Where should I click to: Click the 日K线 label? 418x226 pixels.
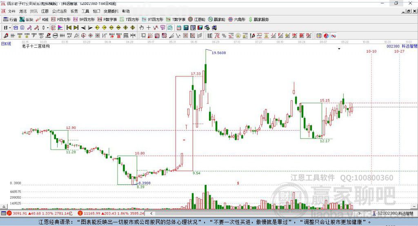click(6, 44)
